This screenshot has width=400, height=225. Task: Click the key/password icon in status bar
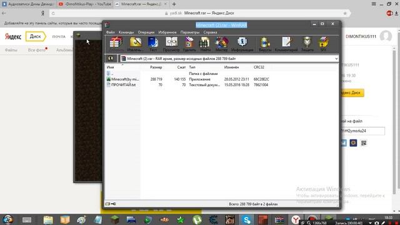click(x=113, y=204)
